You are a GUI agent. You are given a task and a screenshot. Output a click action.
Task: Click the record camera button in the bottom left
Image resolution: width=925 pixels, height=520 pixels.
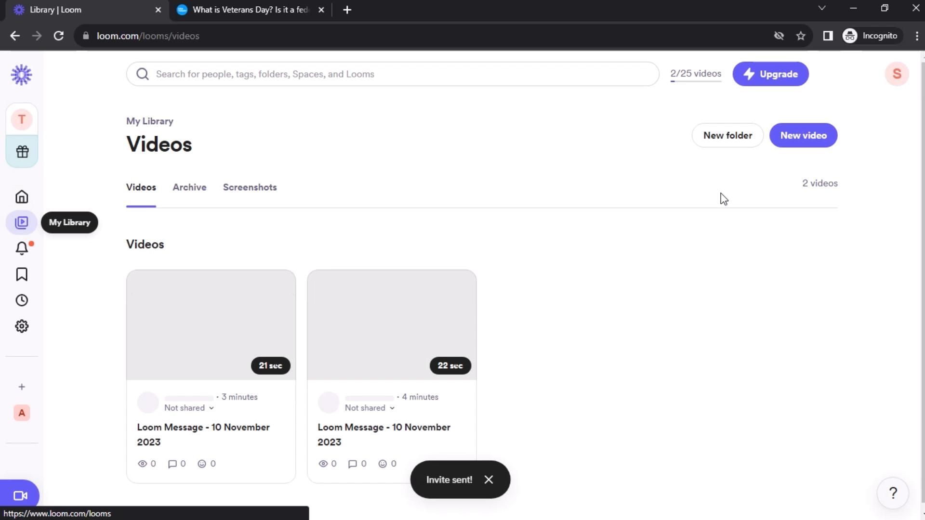[20, 495]
